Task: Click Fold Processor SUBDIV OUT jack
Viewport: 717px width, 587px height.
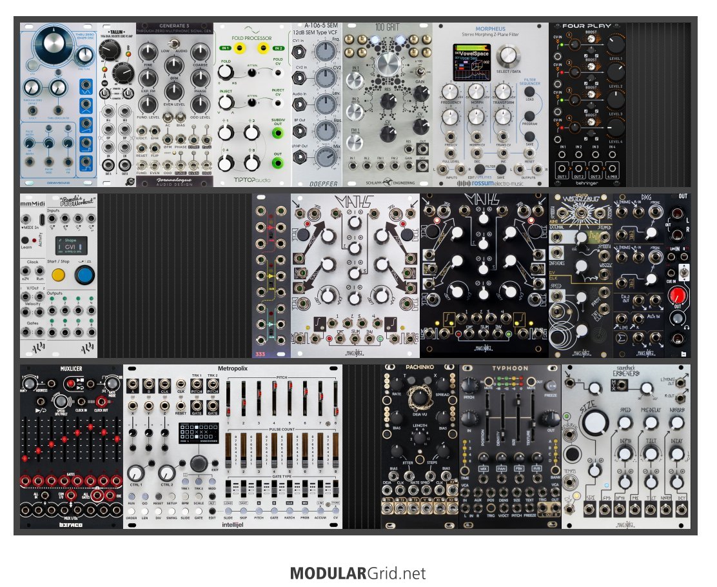Action: point(277,133)
